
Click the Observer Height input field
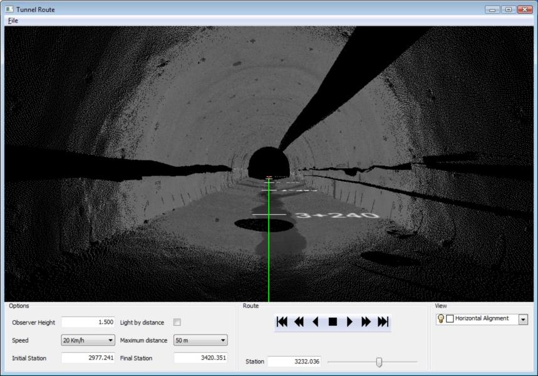[x=88, y=322]
